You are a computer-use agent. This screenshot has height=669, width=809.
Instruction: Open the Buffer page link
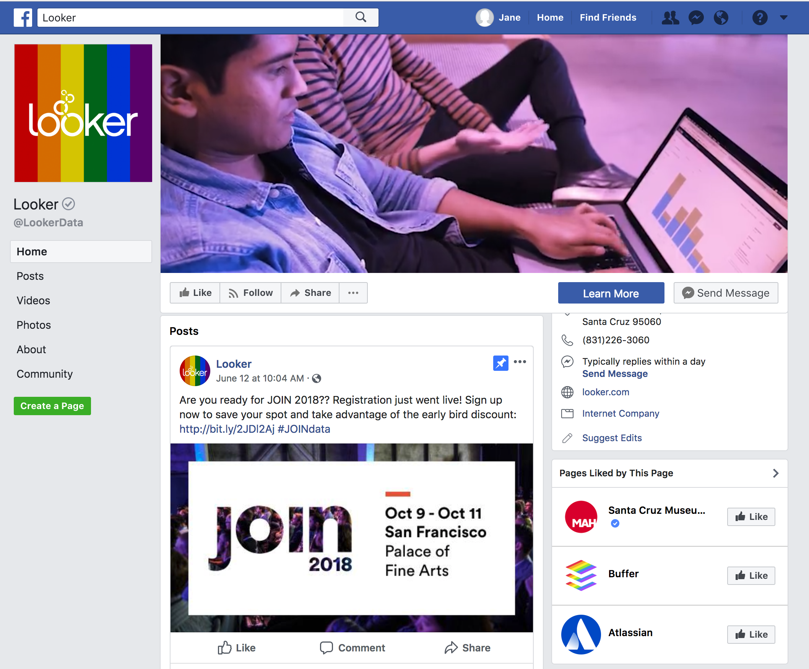pos(623,574)
